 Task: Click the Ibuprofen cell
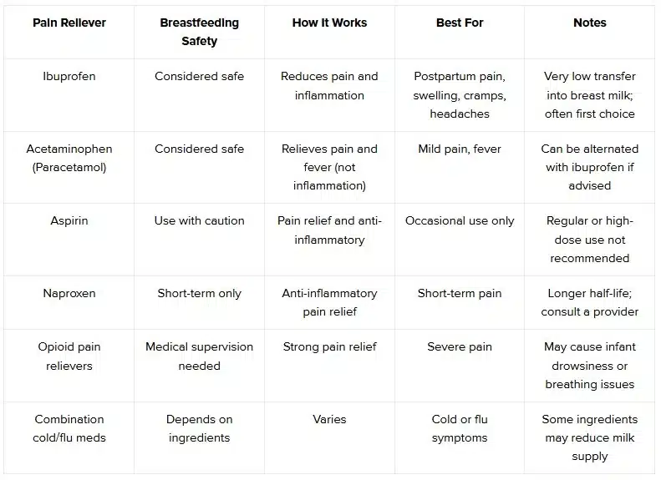[69, 76]
